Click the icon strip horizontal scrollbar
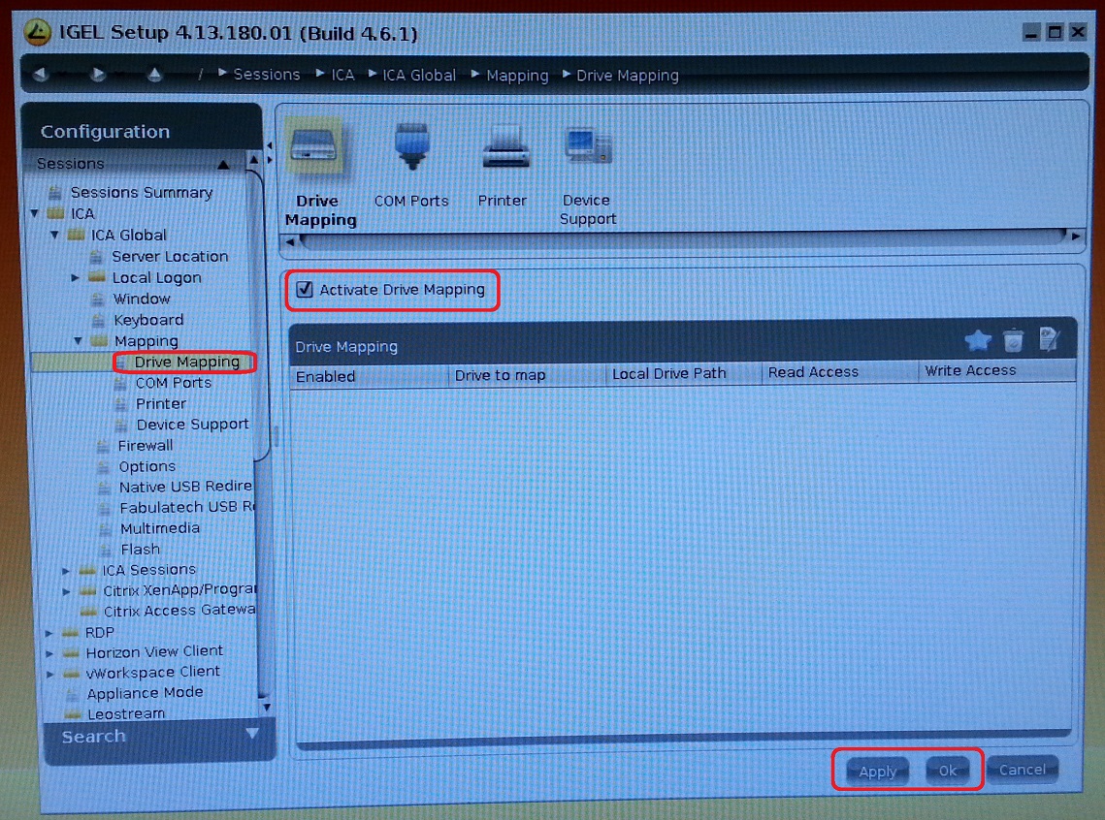The width and height of the screenshot is (1105, 820). (x=682, y=238)
